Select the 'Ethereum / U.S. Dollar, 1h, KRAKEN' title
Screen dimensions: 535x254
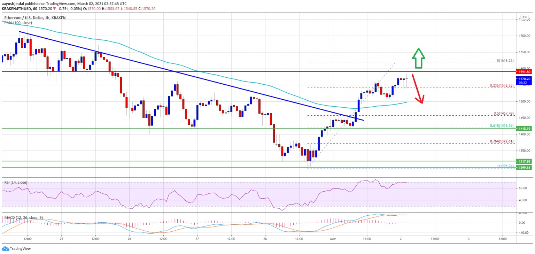tap(35, 17)
